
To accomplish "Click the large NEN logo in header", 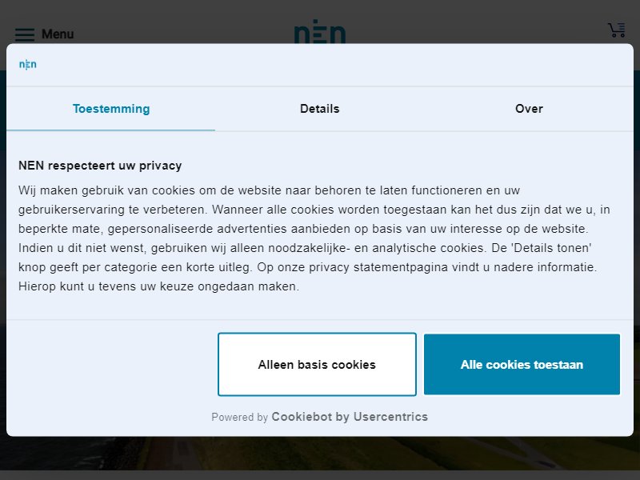I will 320,31.
